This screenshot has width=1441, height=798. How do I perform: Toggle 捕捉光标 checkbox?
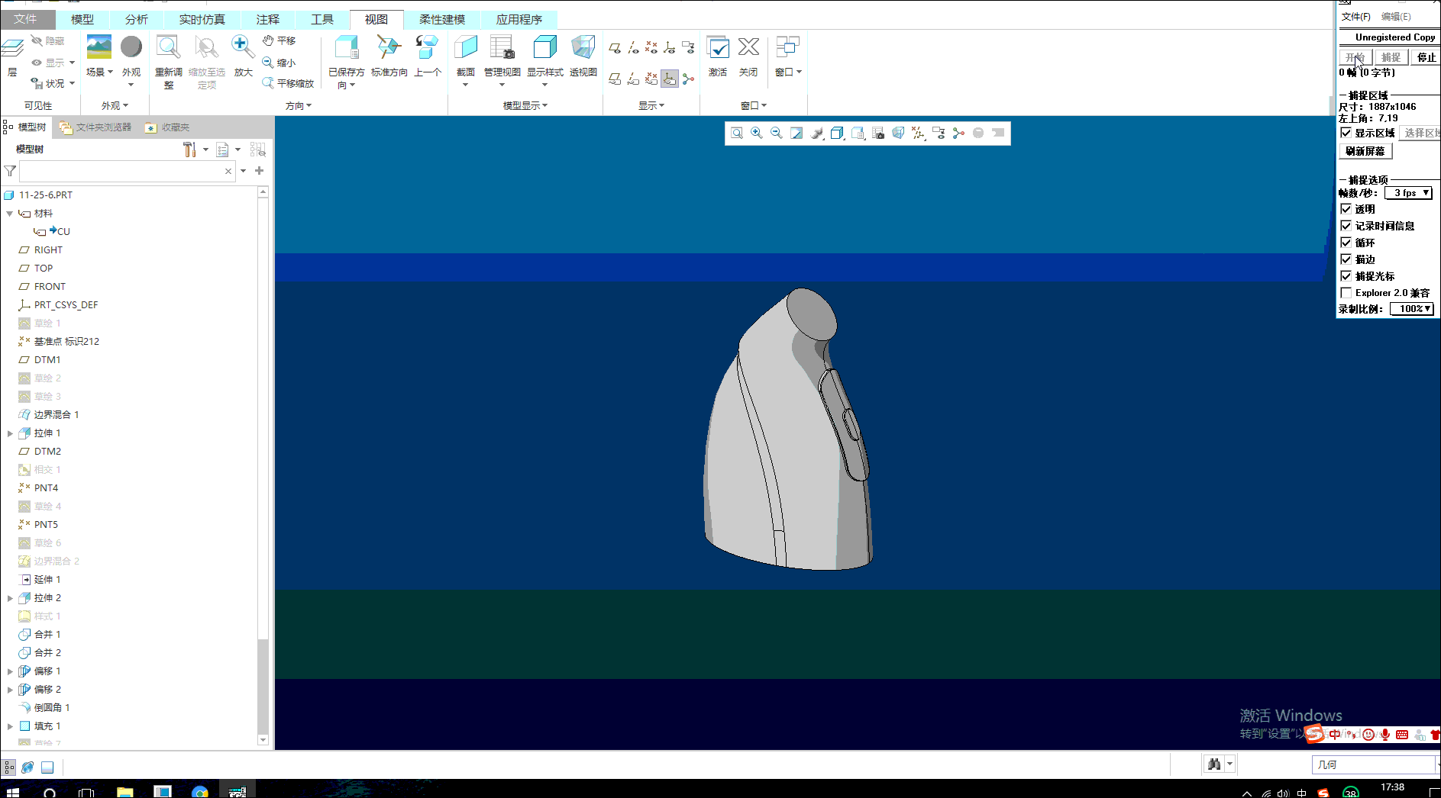coord(1346,275)
